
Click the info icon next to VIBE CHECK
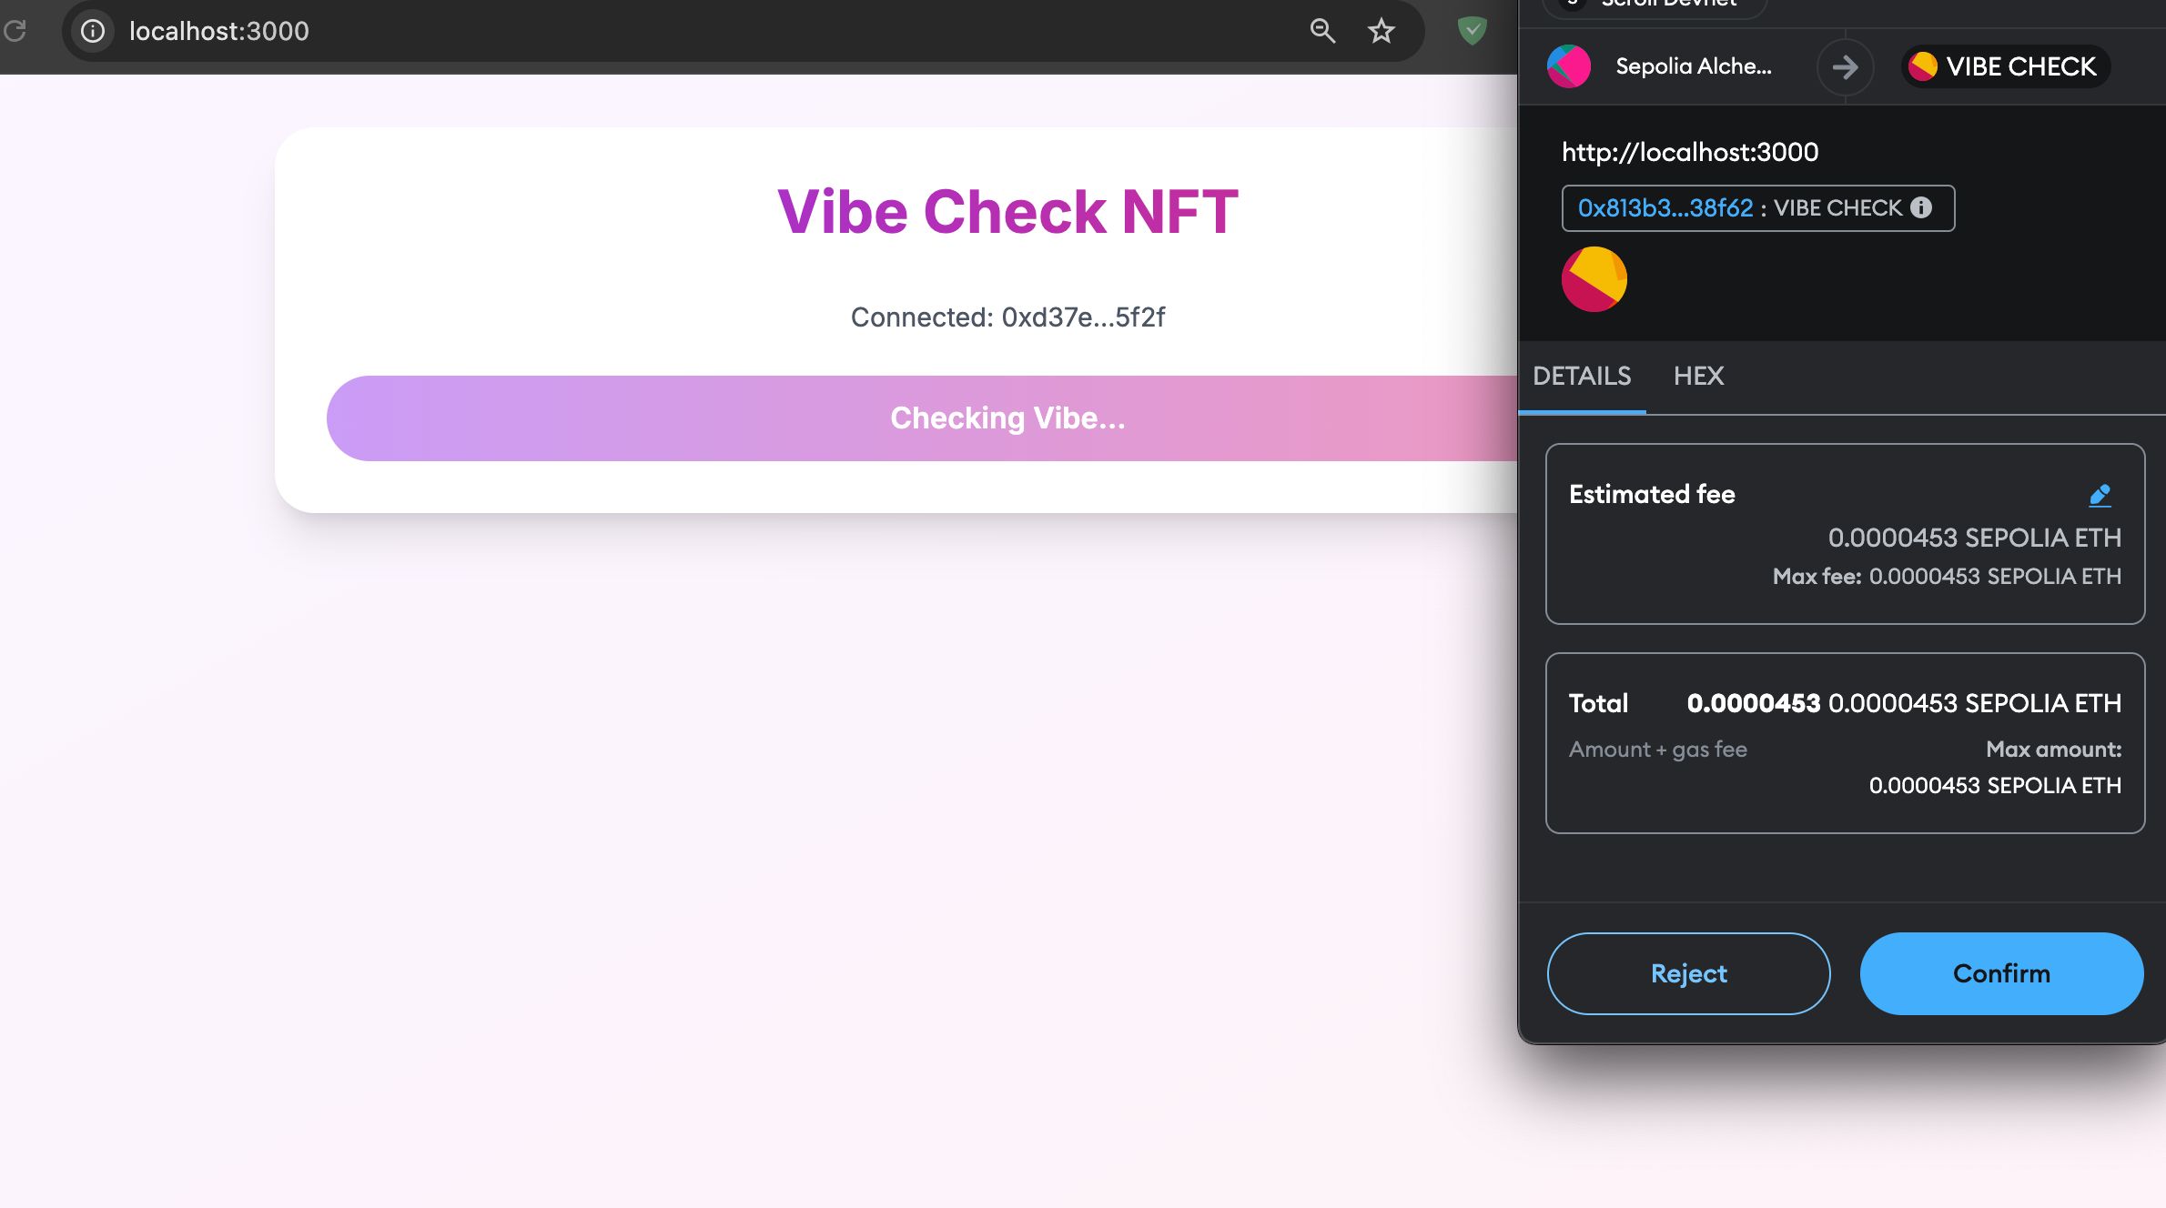(x=1920, y=208)
